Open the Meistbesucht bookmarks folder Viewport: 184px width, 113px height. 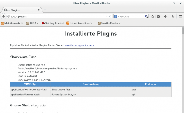pos(12,23)
